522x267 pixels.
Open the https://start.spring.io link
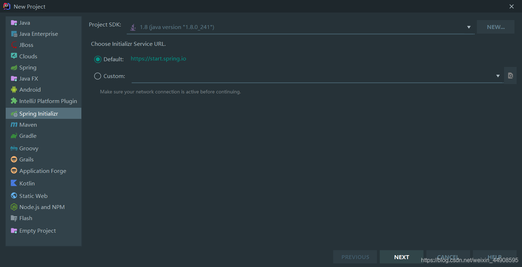click(158, 59)
